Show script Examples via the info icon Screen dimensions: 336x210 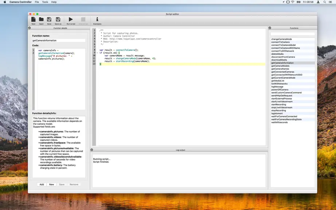coord(97,21)
